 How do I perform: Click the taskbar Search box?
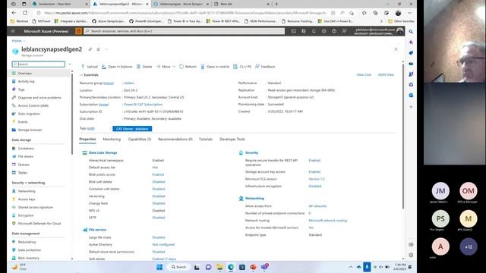click(179, 267)
